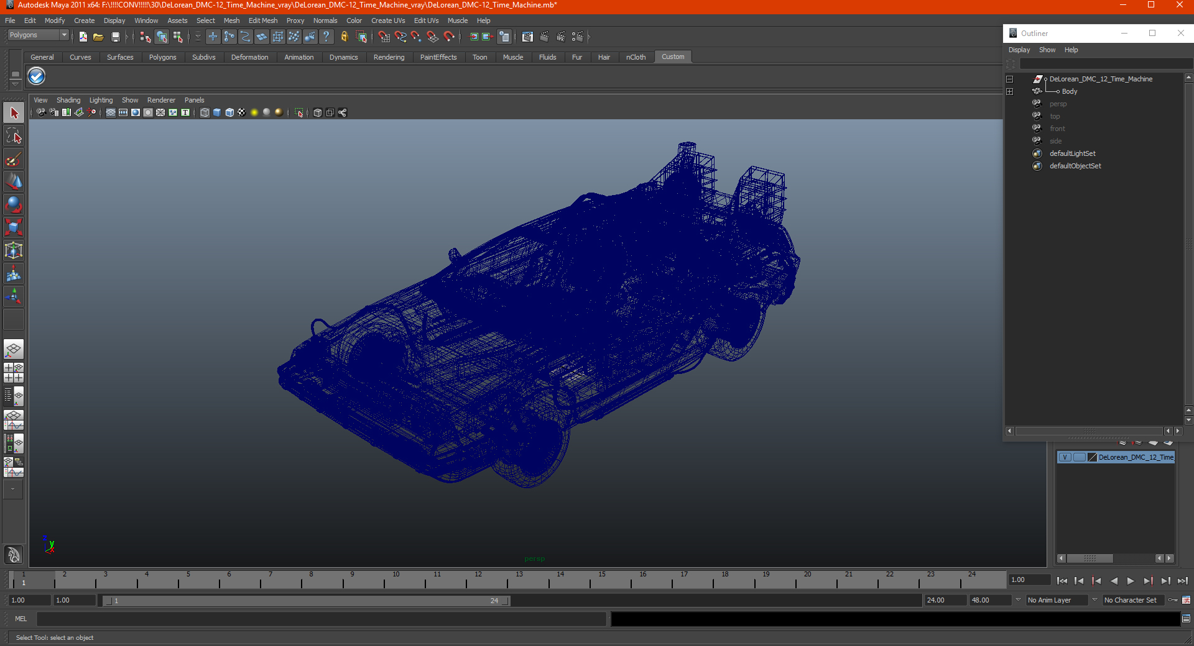
Task: Open Outliner Display menu
Action: 1019,50
